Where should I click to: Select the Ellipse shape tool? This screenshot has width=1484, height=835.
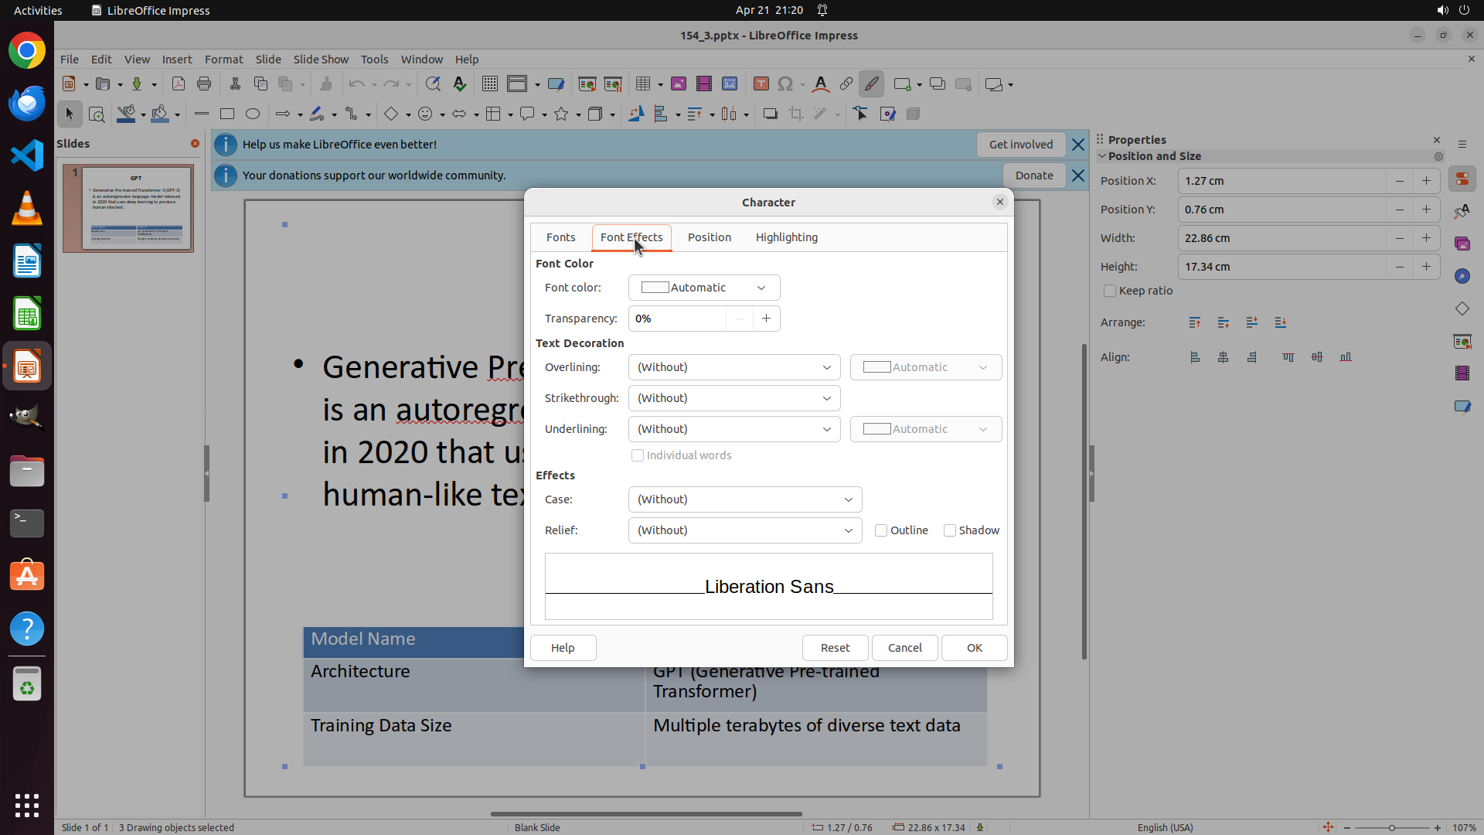coord(253,114)
